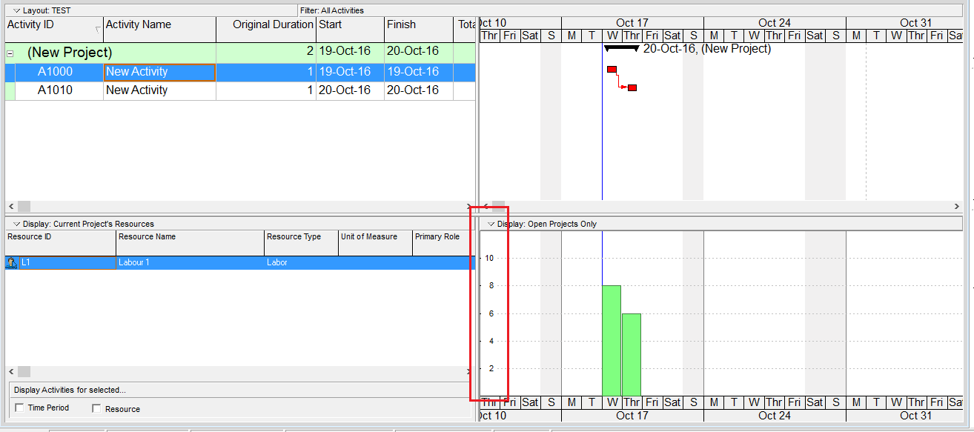
Task: Open the Display: Open Projects Only menu
Action: pos(491,224)
